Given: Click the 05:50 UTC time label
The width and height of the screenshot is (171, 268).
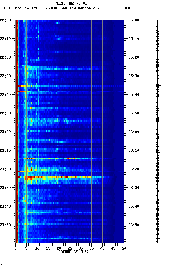Looking at the screenshot, I should pyautogui.click(x=134, y=113).
